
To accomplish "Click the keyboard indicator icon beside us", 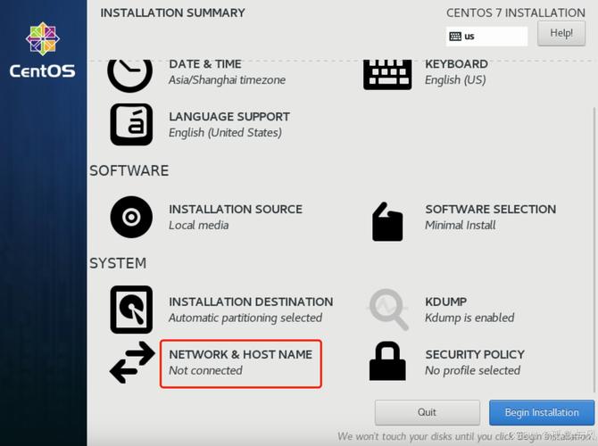I will point(455,37).
